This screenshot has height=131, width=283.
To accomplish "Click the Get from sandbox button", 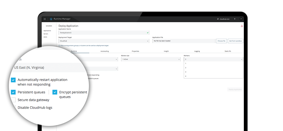I will (x=235, y=41).
